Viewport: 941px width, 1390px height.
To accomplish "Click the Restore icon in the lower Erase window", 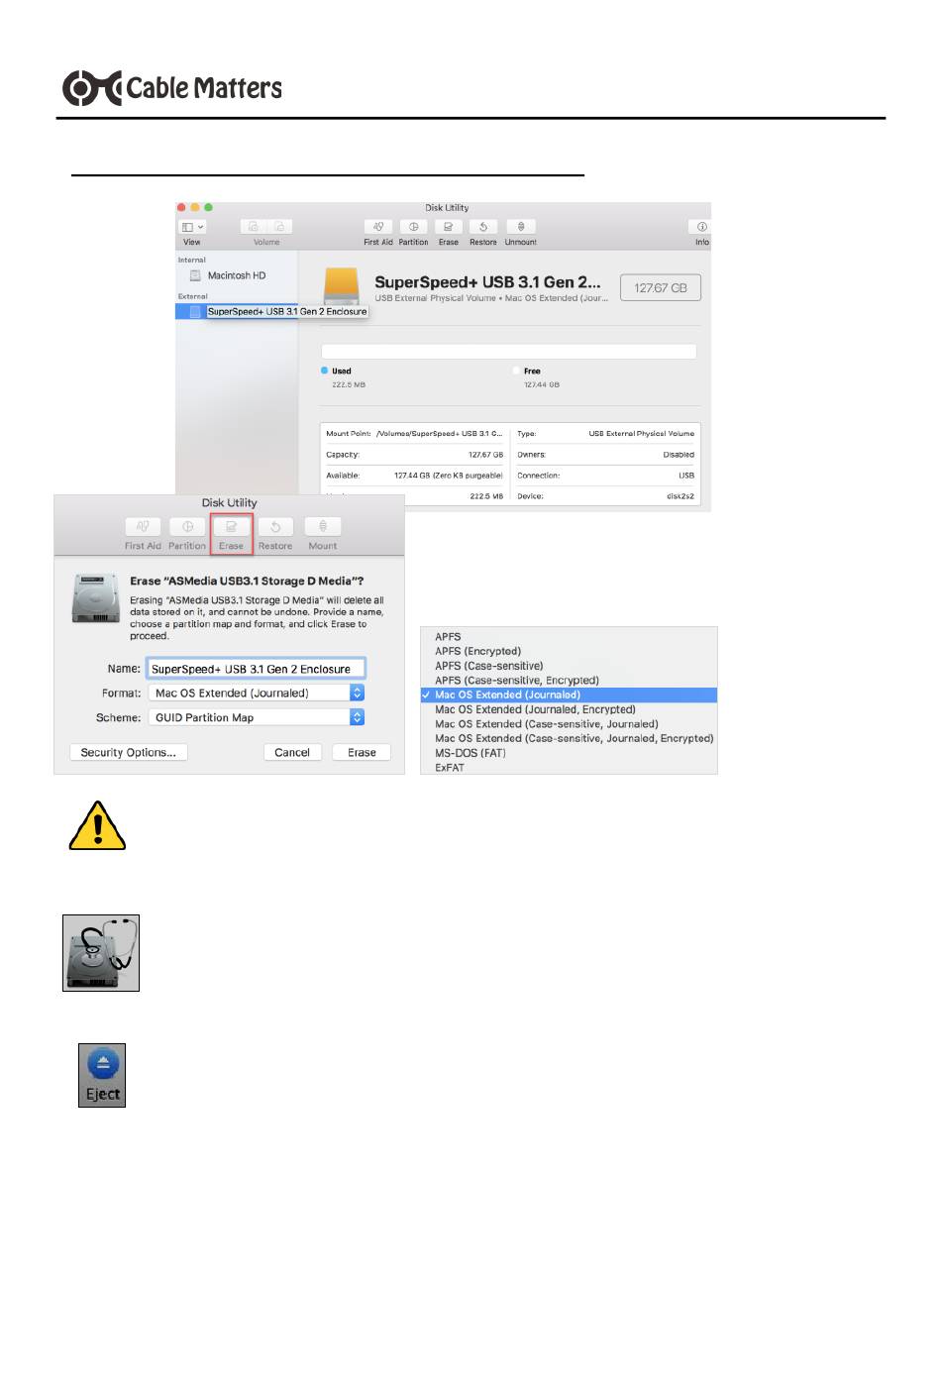I will (x=275, y=527).
